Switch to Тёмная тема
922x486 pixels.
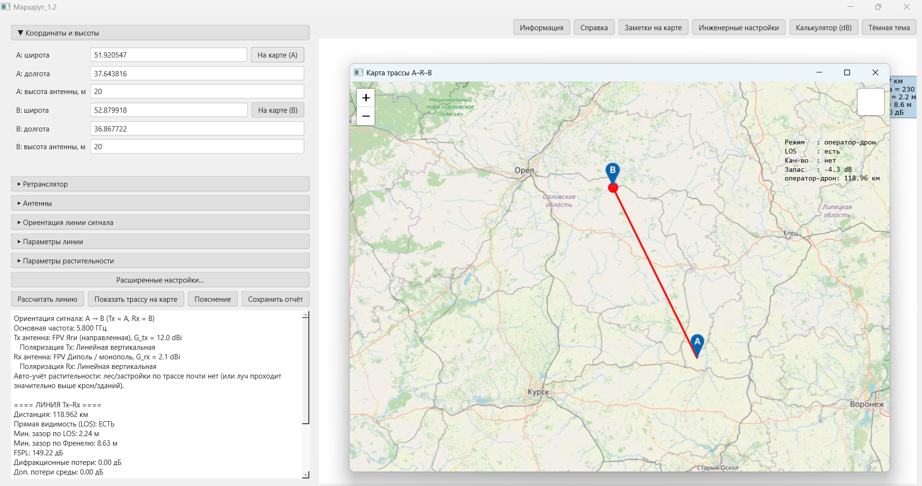tap(889, 28)
